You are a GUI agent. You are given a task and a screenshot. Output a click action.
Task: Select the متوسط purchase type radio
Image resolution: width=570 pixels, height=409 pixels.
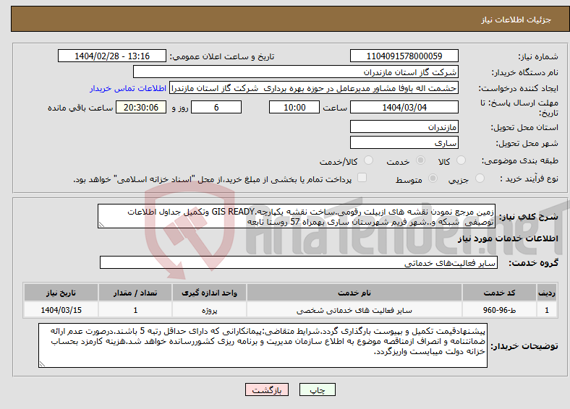pos(433,178)
